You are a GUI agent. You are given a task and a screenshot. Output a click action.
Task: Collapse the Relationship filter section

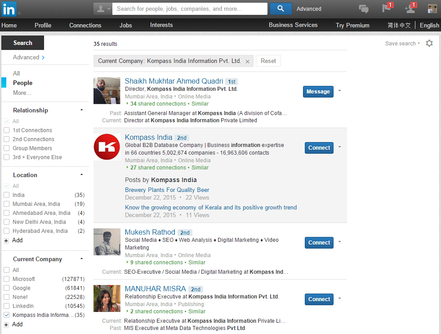(x=81, y=109)
